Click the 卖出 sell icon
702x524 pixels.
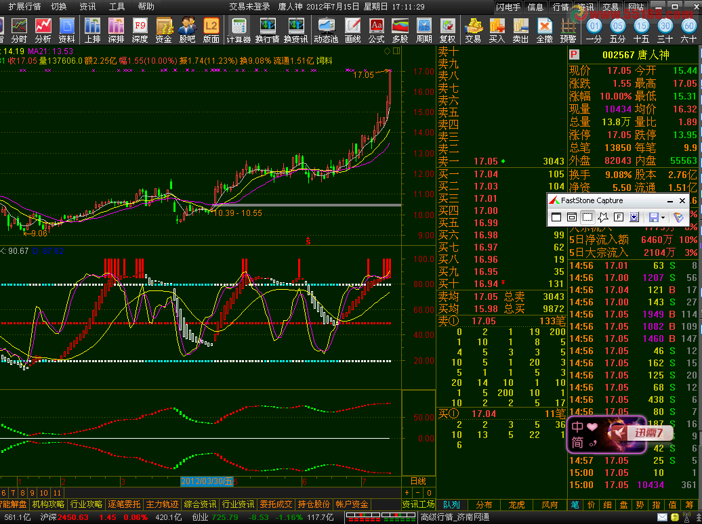520,30
